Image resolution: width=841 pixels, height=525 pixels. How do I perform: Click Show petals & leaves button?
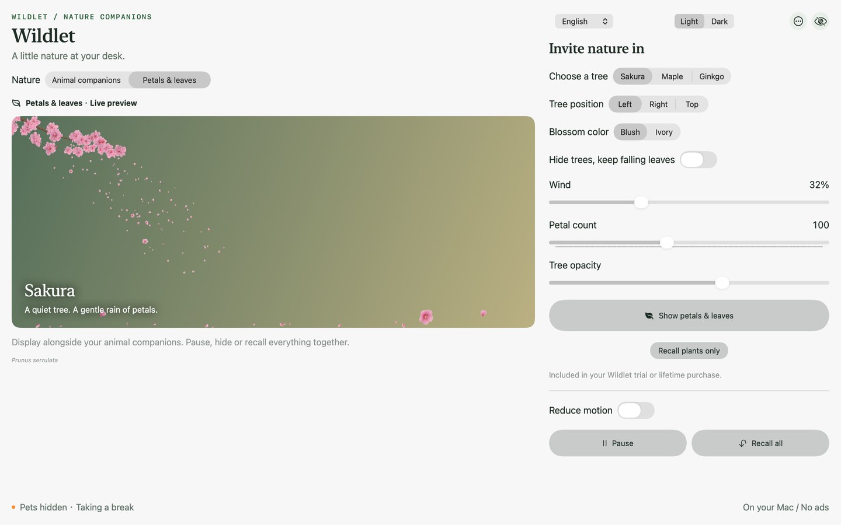click(x=689, y=316)
